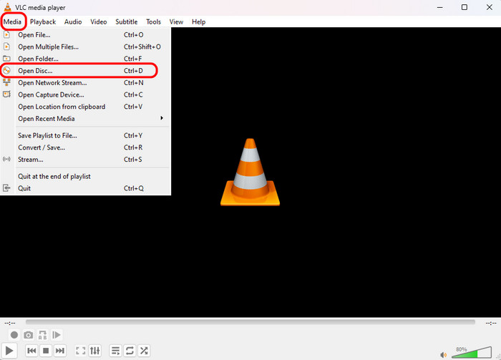501x360 pixels.
Task: Click the Quit exit icon
Action: pos(6,188)
